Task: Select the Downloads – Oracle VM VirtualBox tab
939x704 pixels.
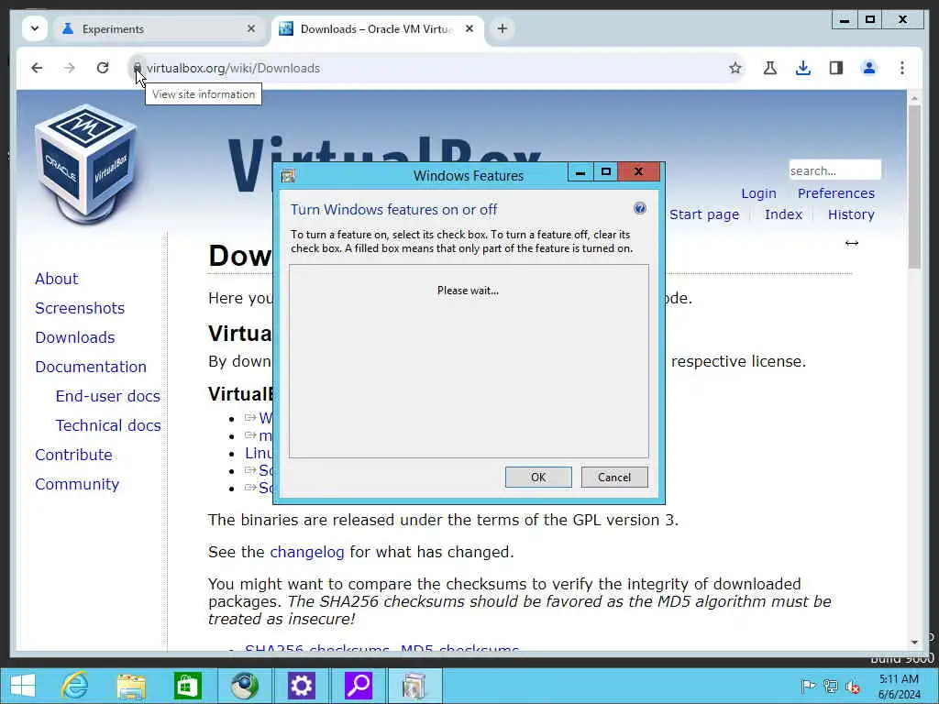Action: click(379, 28)
